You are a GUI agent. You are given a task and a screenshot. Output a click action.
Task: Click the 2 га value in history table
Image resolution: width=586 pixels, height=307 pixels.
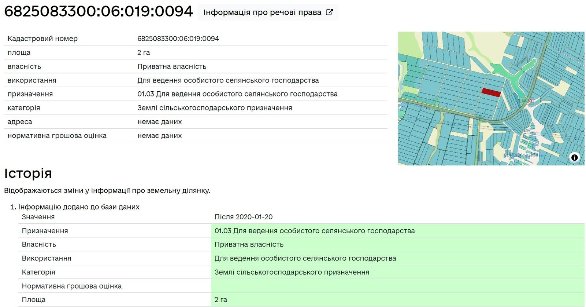pos(221,300)
